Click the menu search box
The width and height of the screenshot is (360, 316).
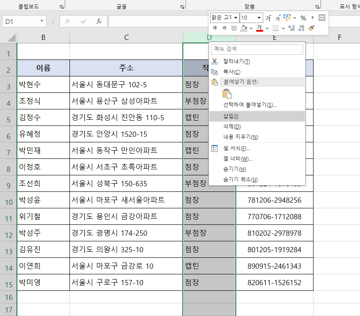coord(257,49)
